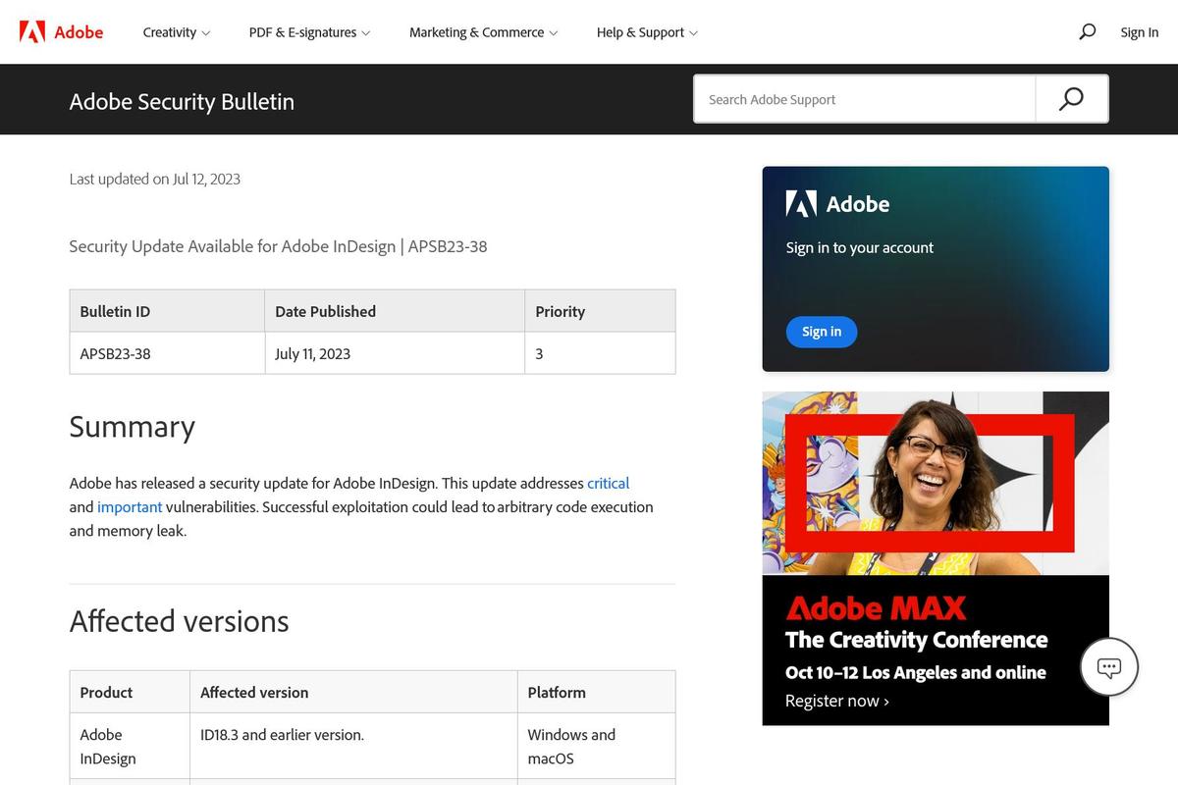
Task: Click the Affected versions heading
Action: [x=179, y=621]
